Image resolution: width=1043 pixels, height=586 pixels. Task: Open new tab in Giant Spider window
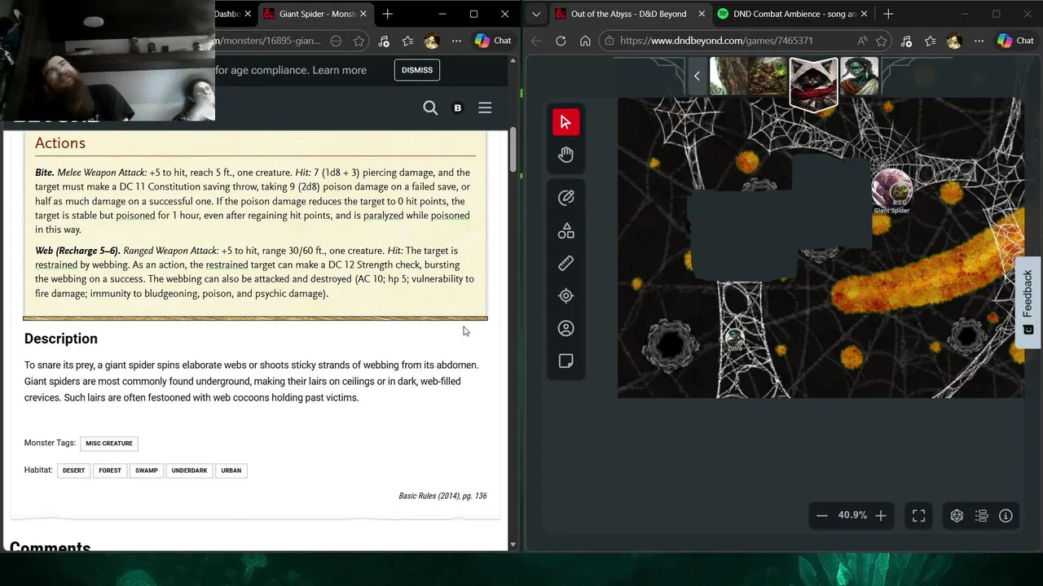[388, 14]
